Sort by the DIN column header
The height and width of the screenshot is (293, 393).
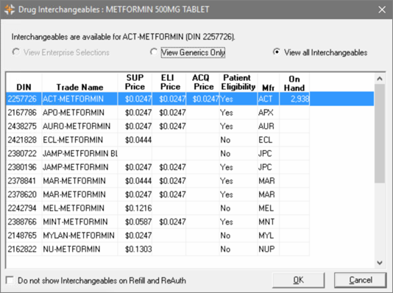[x=24, y=82]
